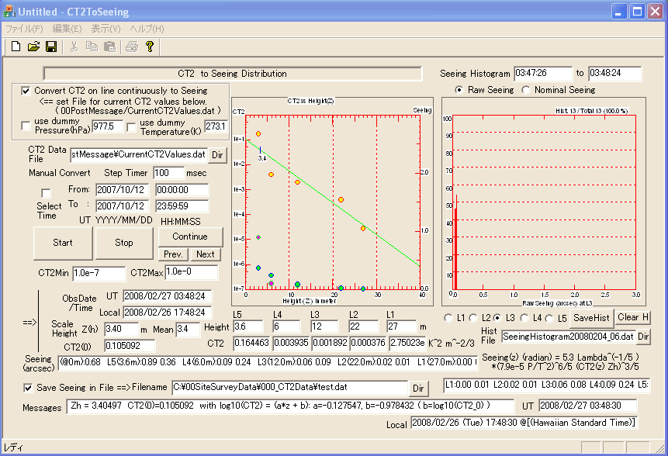Click the Cut scissors toolbar icon

pyautogui.click(x=74, y=47)
